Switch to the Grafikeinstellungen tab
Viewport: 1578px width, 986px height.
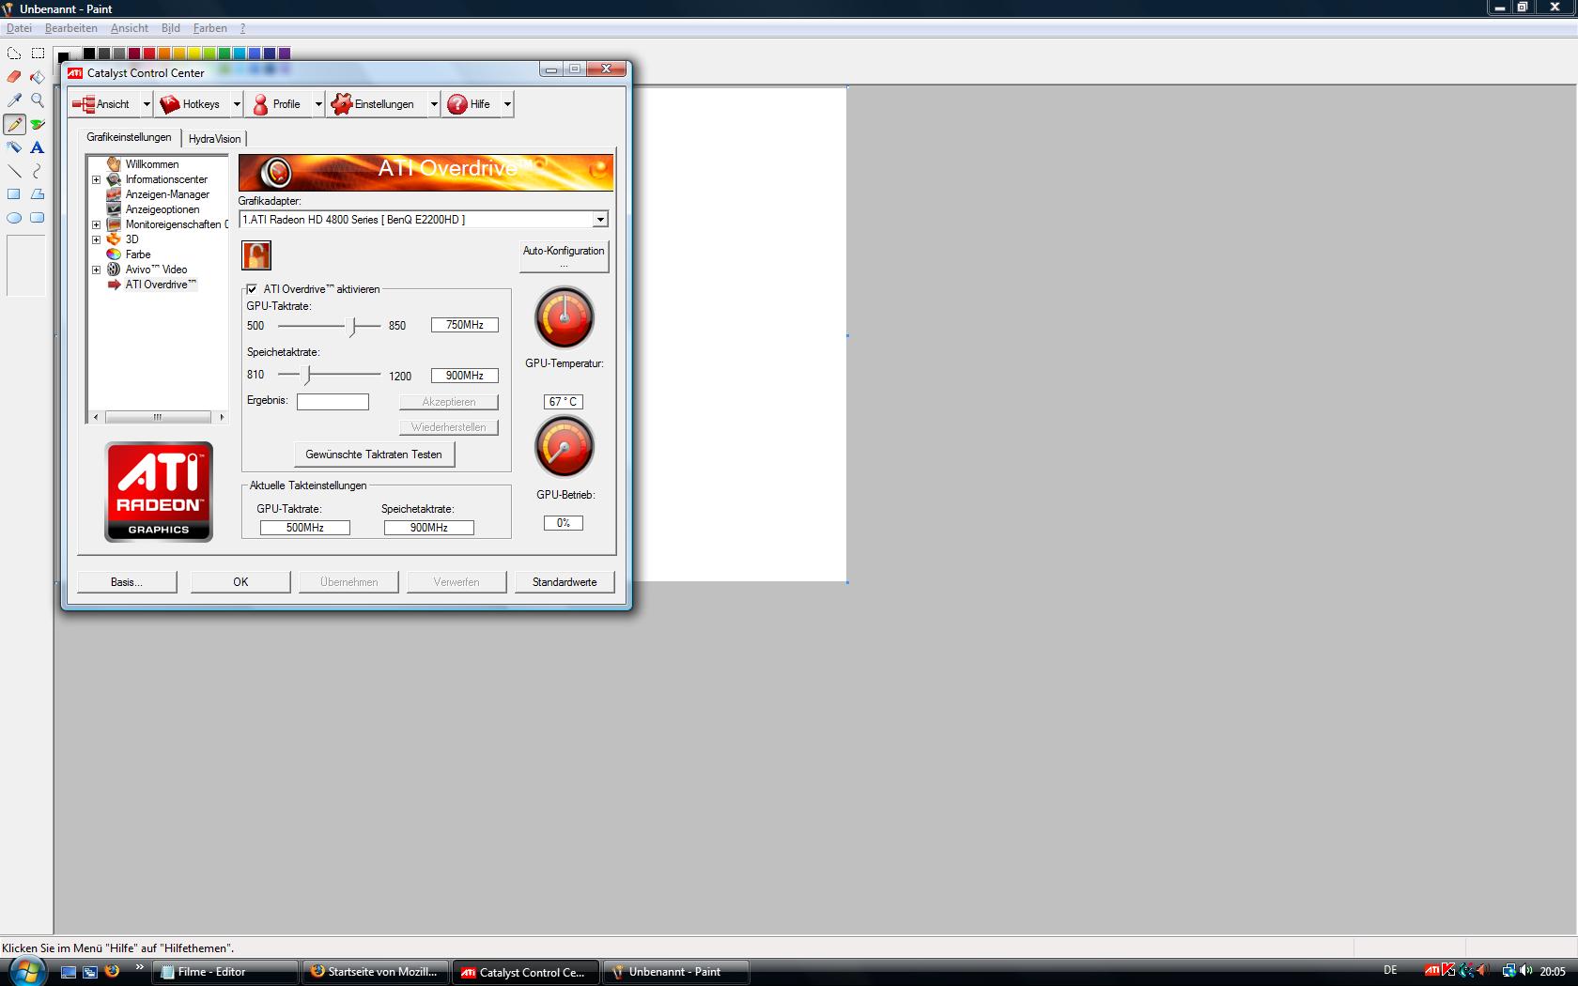click(x=129, y=137)
